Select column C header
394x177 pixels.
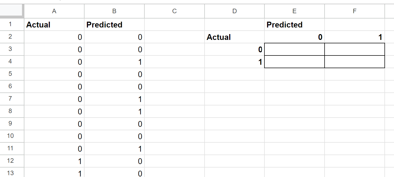coord(174,11)
